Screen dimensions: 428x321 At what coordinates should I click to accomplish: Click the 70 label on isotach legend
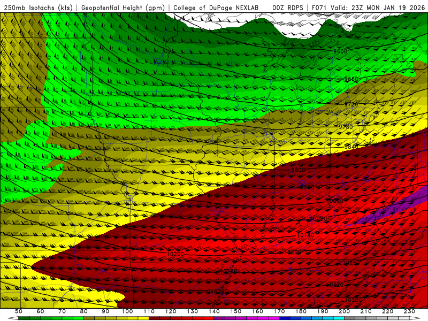coord(62,311)
